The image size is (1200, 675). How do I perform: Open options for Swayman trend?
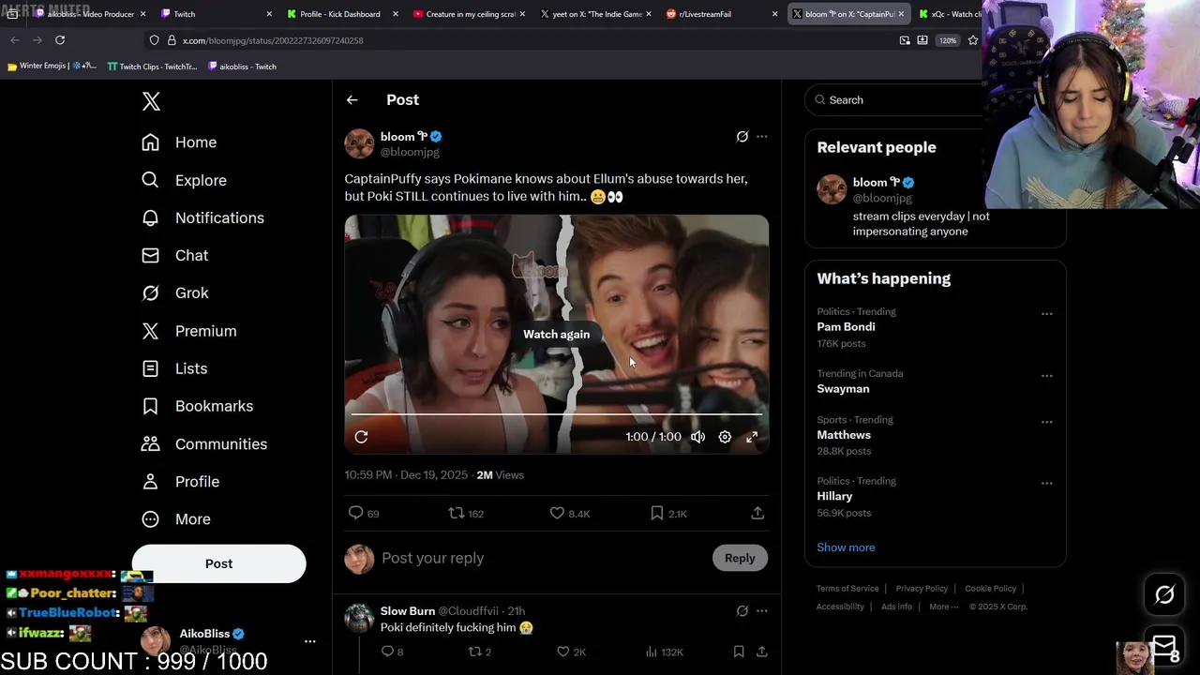(1046, 376)
